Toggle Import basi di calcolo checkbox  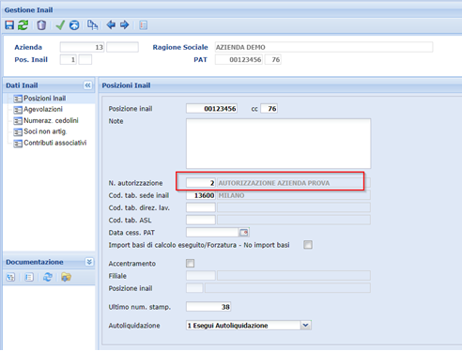click(308, 245)
